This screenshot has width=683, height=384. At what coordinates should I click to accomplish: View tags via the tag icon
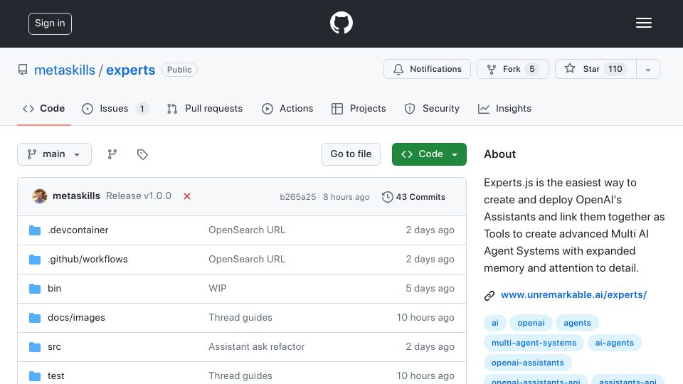coord(142,154)
